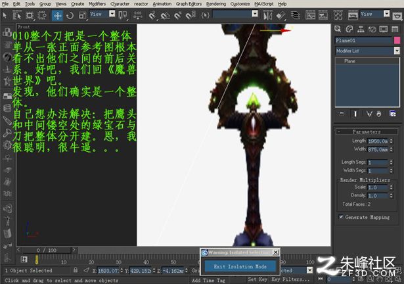Switch to the Motion command panel tab
Screen dimensions: 404x284
[372, 29]
